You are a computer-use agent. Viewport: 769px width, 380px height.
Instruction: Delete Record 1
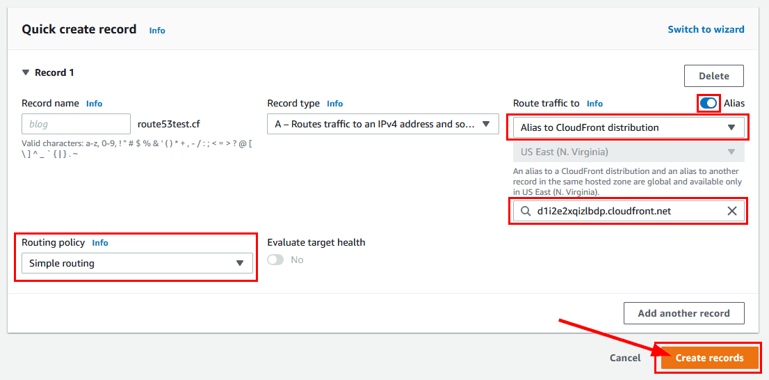(x=713, y=76)
